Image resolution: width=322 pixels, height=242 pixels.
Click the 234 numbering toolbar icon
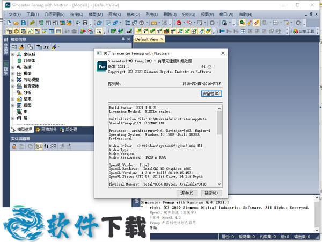tap(129, 31)
